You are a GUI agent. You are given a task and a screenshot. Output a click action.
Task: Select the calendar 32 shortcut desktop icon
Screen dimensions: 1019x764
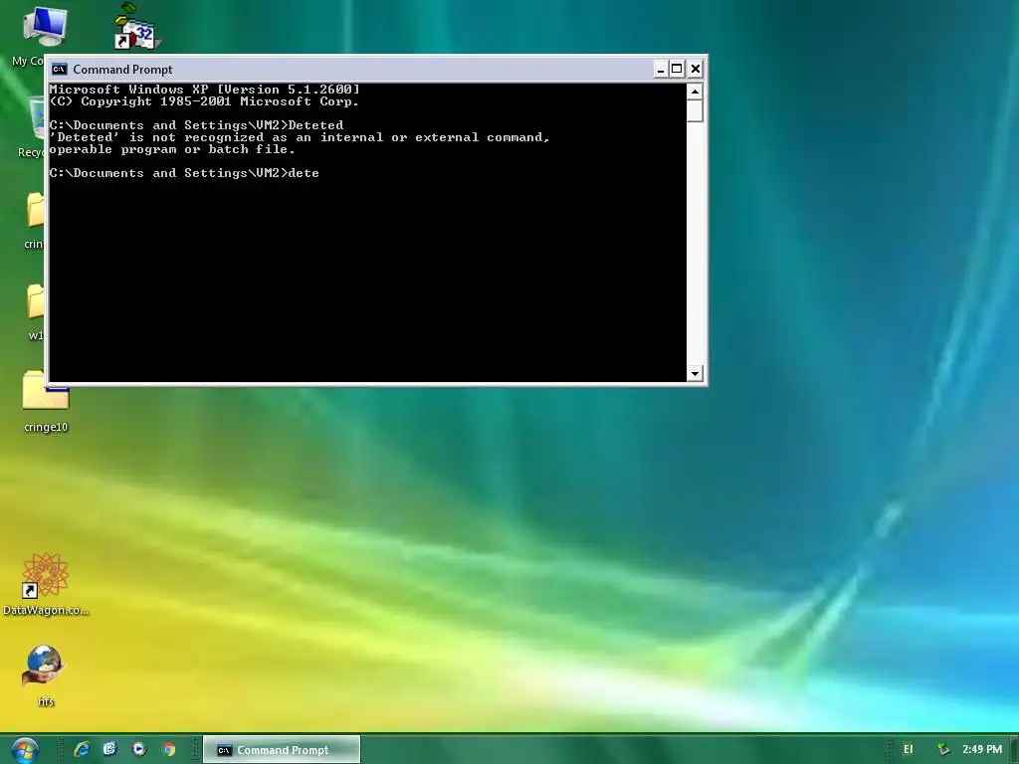click(136, 27)
